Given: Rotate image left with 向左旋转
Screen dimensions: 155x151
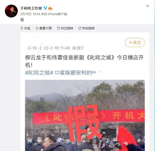Looking at the screenshot, I should pos(65,28).
